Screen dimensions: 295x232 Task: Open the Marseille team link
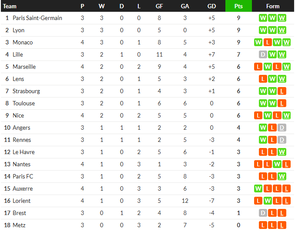click(24, 67)
